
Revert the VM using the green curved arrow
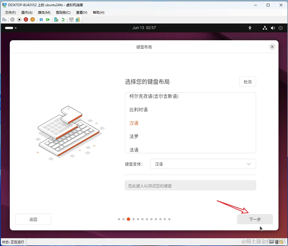[x=63, y=20]
